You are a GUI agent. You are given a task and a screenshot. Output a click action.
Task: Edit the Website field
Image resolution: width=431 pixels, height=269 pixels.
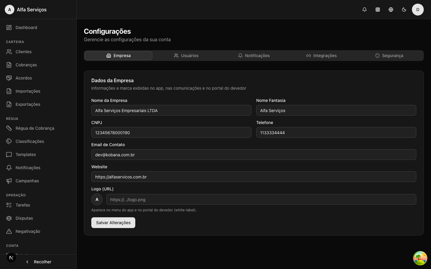point(254,177)
